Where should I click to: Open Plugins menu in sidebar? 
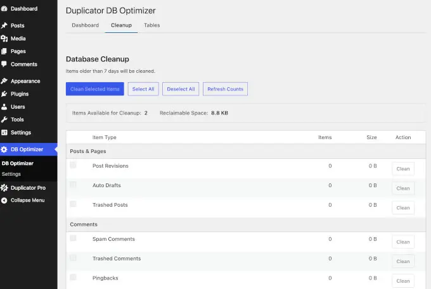pos(29,94)
